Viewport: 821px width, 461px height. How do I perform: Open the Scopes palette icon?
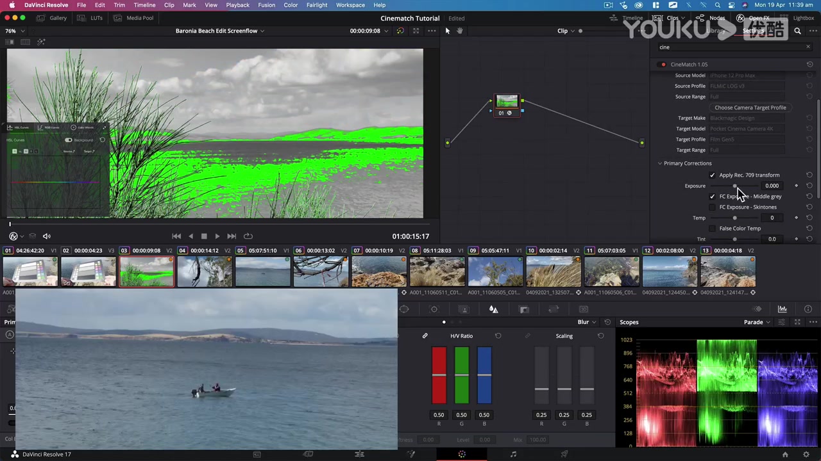pyautogui.click(x=783, y=309)
